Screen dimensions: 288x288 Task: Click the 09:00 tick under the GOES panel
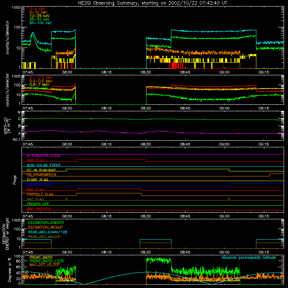coord(224,144)
